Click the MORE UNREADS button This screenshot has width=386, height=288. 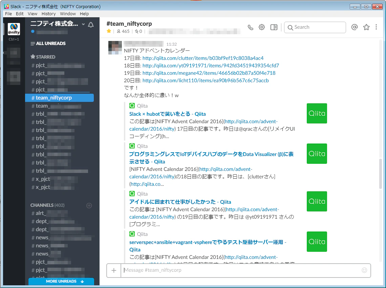click(61, 281)
